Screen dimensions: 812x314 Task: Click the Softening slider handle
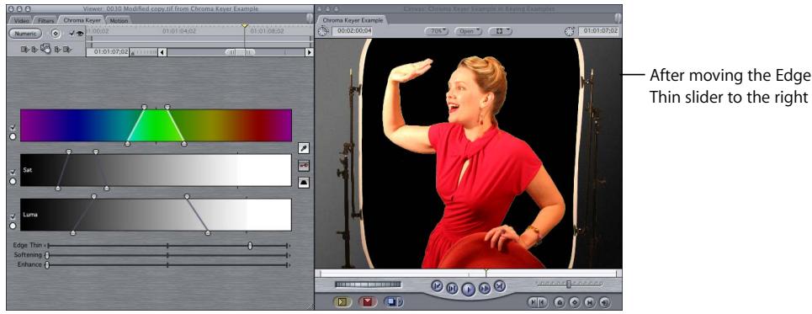47,255
